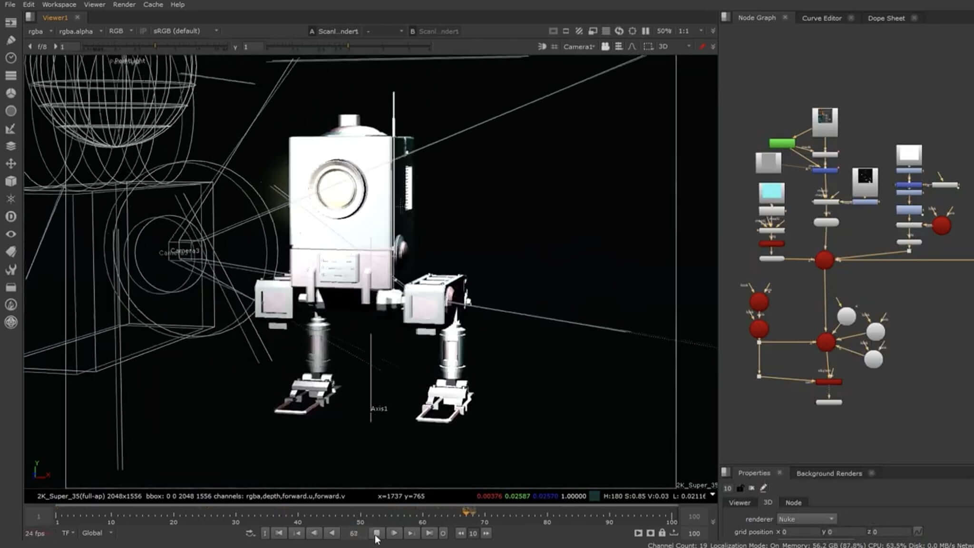This screenshot has height=548, width=974.
Task: Open the Transform nodes move icon
Action: 10,164
